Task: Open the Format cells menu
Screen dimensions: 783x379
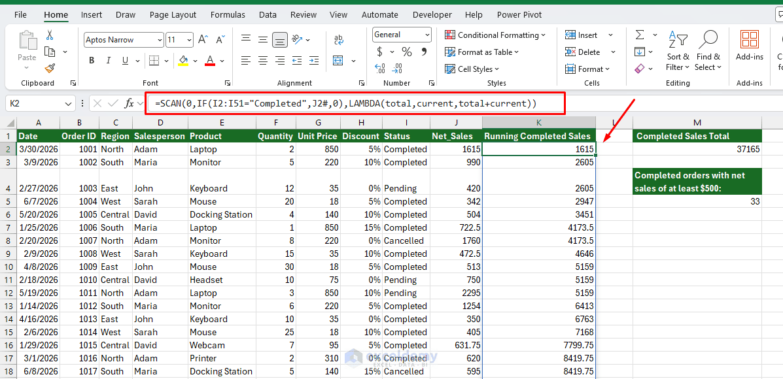Action: 587,69
